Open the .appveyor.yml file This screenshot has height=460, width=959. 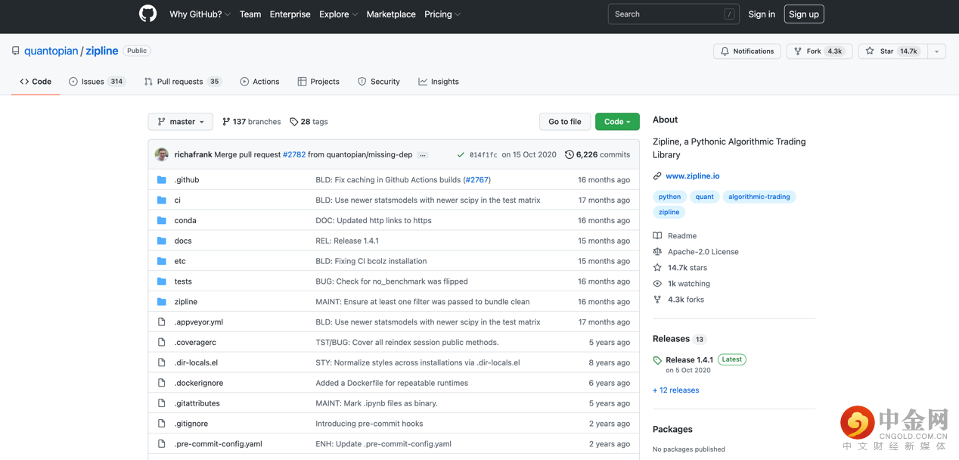[x=199, y=322]
